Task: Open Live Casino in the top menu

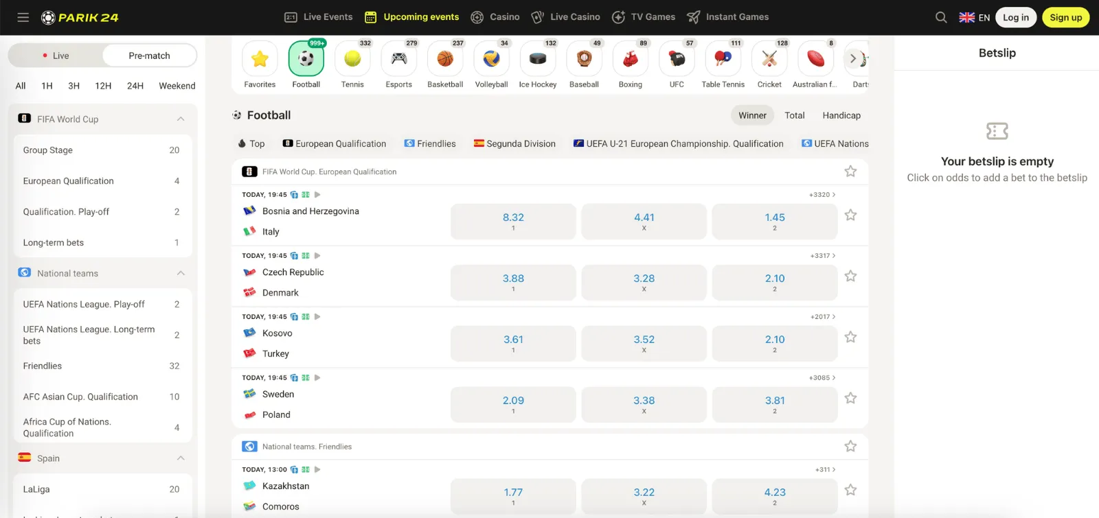Action: [x=566, y=17]
